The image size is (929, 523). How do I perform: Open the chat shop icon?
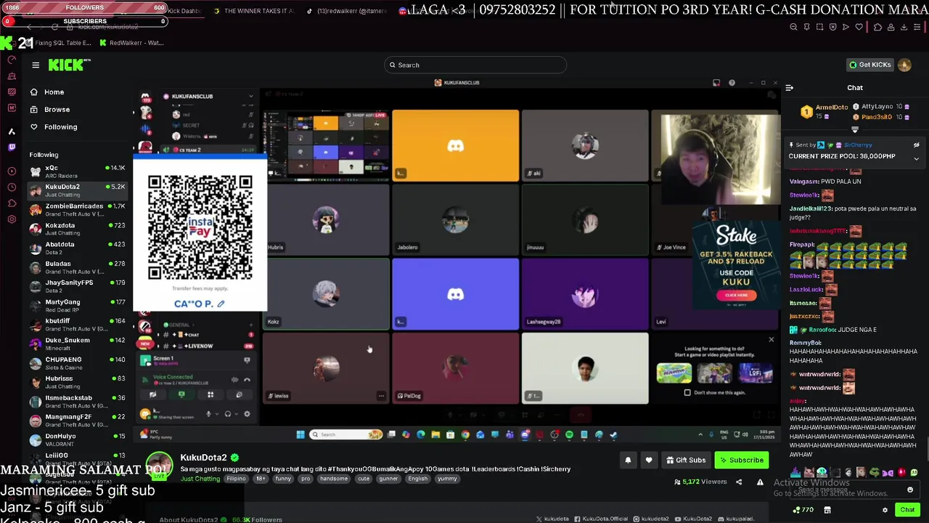tap(827, 510)
